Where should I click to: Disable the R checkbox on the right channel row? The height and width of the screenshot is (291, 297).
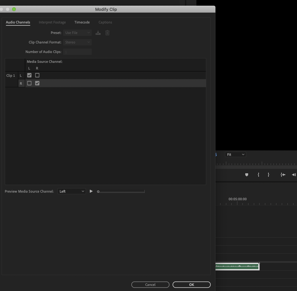(x=37, y=83)
